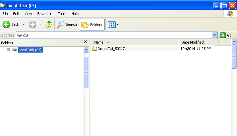Click the drive icon beside Local Disk (C:)
This screenshot has height=136, width=237.
(x=14, y=50)
